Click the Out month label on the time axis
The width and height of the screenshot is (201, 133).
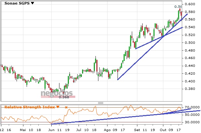tap(163, 130)
